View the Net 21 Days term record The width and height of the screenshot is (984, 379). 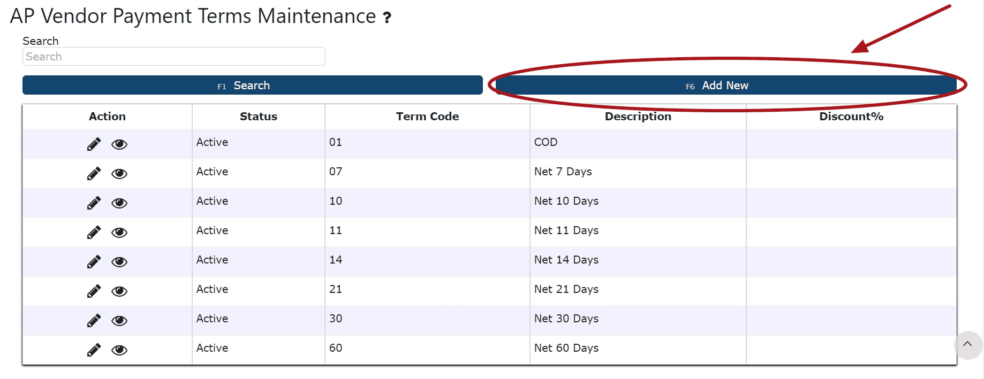[119, 291]
